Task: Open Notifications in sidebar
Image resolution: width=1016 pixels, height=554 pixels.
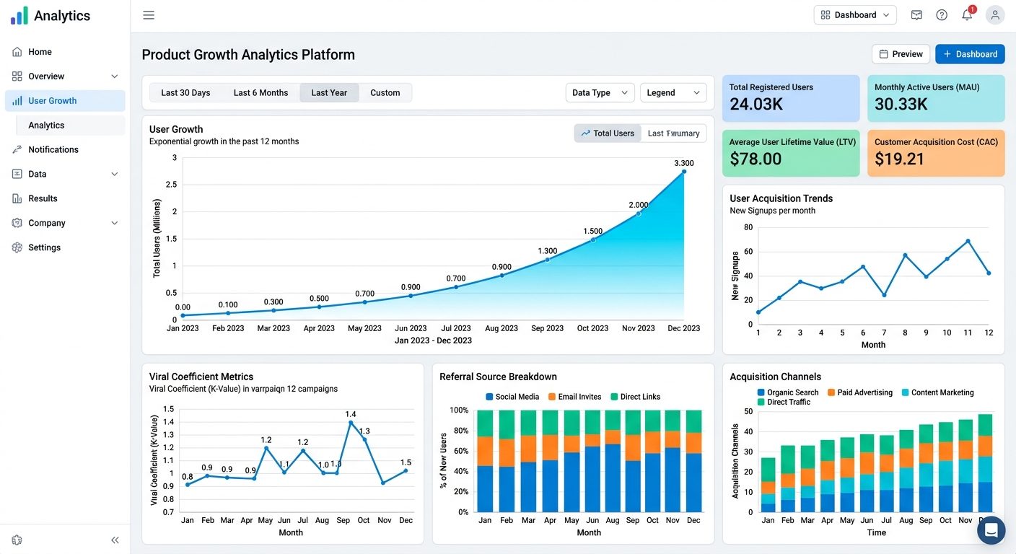Action: (x=65, y=149)
